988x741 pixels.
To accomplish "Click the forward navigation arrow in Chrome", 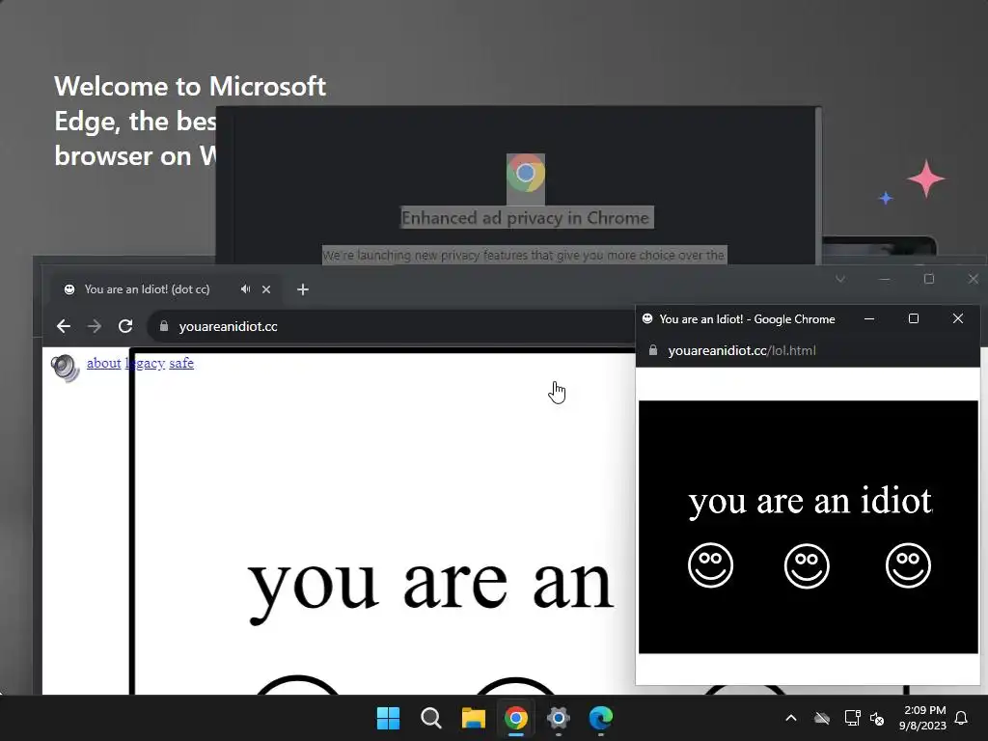I will [95, 326].
